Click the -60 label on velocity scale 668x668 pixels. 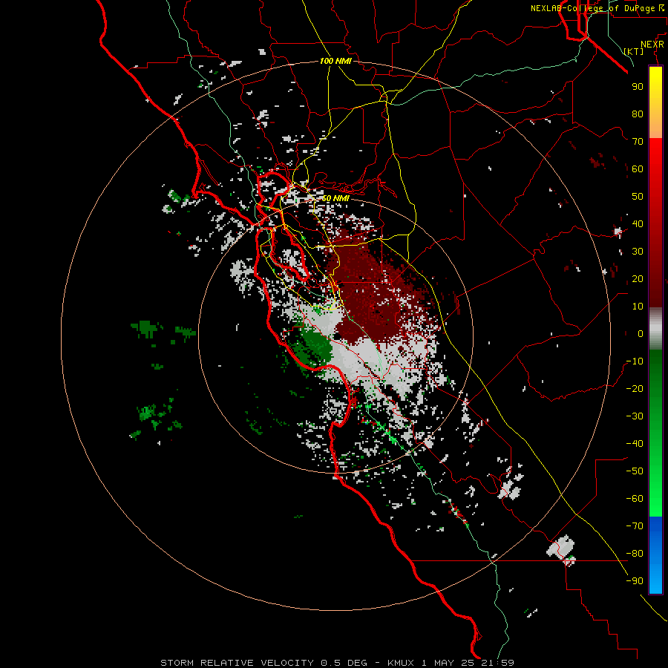point(635,499)
